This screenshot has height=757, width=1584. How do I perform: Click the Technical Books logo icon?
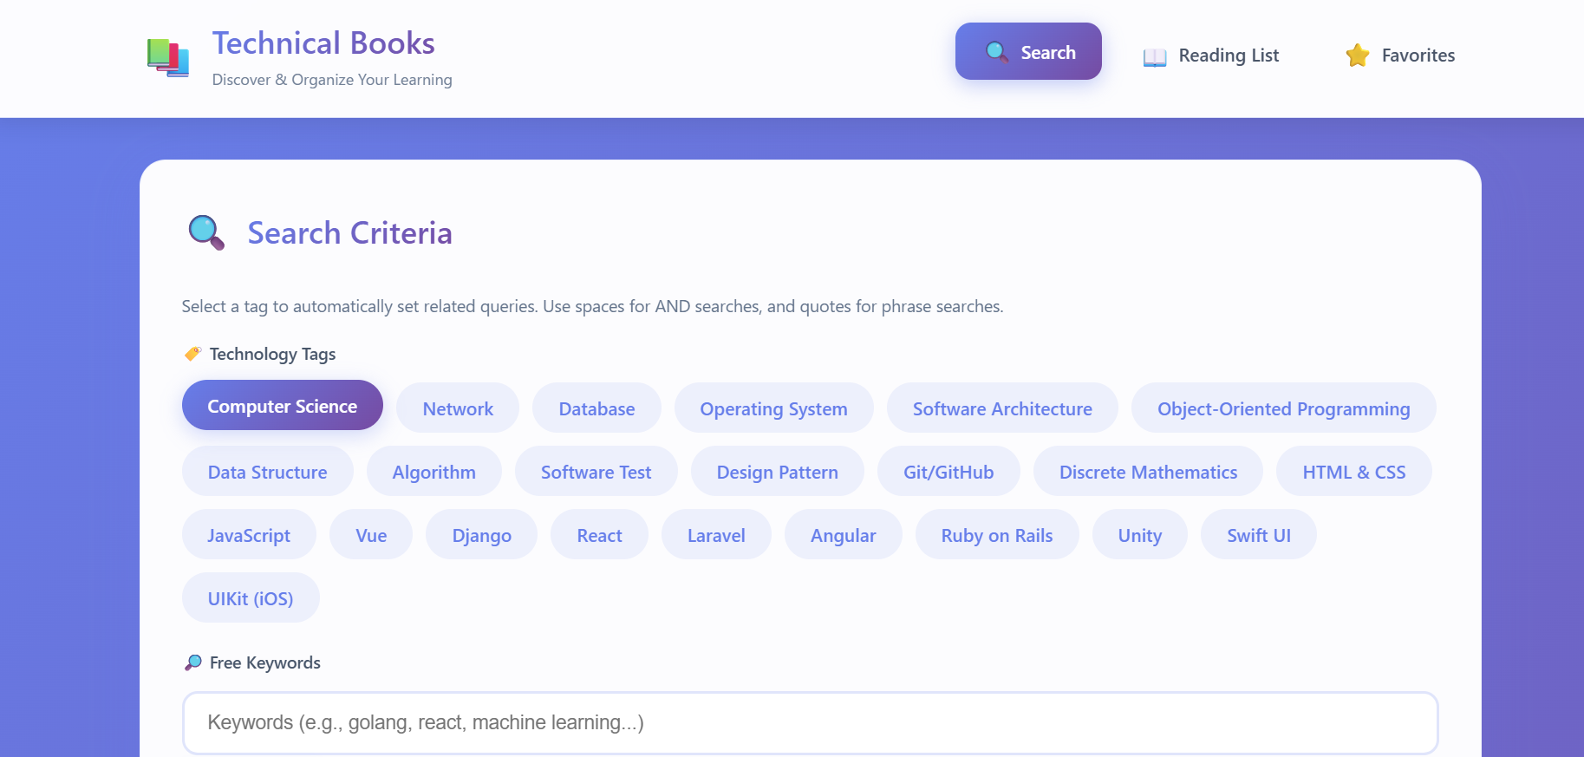(x=168, y=58)
